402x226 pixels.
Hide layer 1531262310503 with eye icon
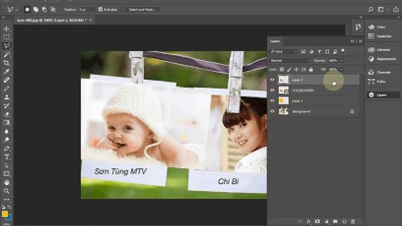(272, 90)
